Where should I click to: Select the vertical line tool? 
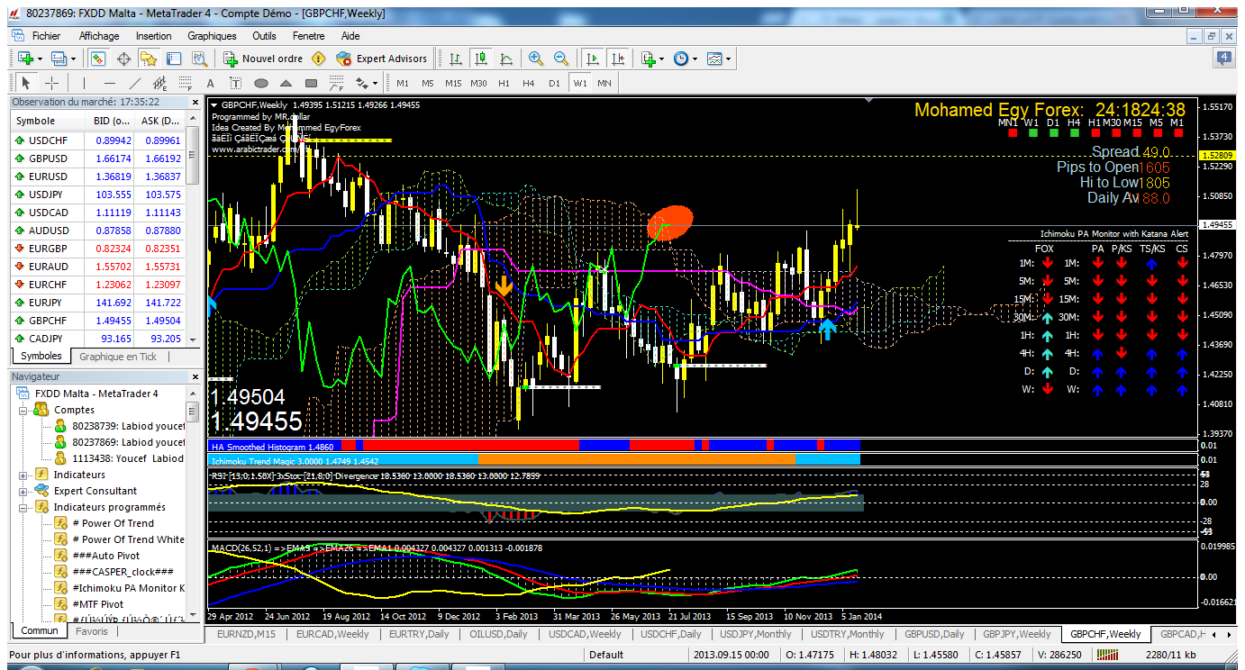pos(85,83)
